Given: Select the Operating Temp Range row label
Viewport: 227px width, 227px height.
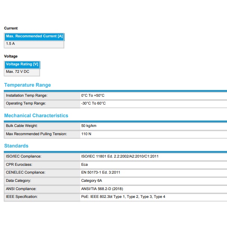Looking at the screenshot, I should 26,103.
